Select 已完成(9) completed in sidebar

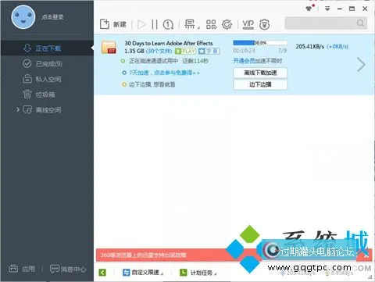[x=47, y=63]
